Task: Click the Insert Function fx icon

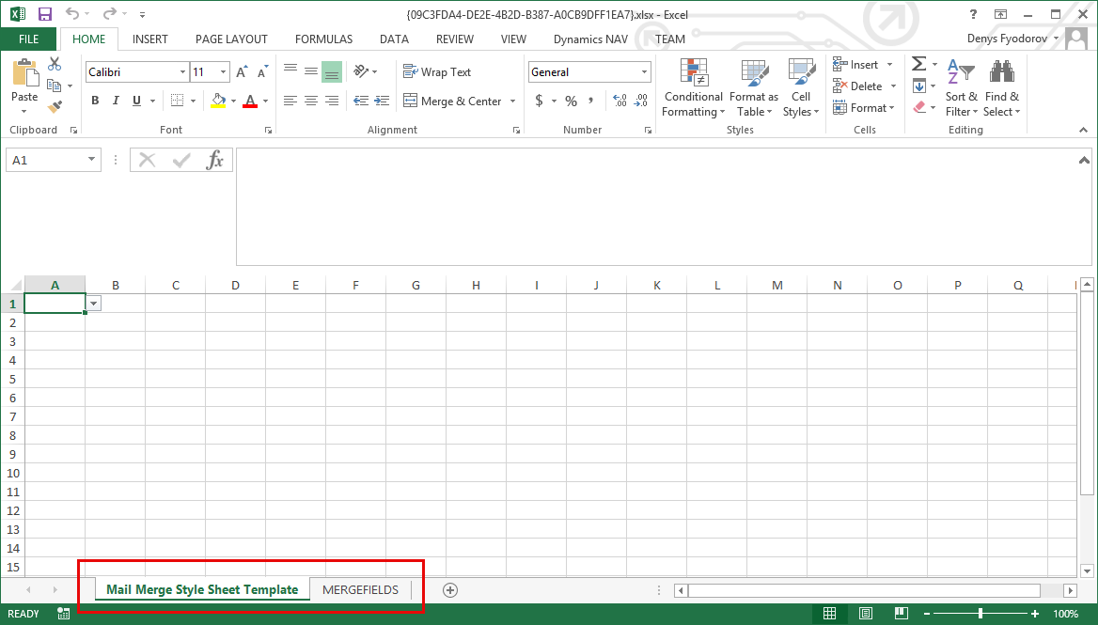Action: 215,160
